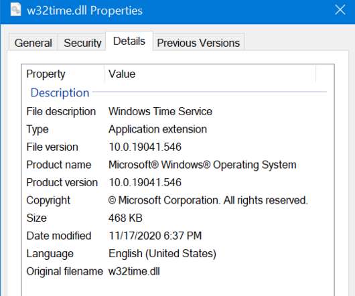Open the Previous Versions tab
The width and height of the screenshot is (355, 296).
click(198, 43)
